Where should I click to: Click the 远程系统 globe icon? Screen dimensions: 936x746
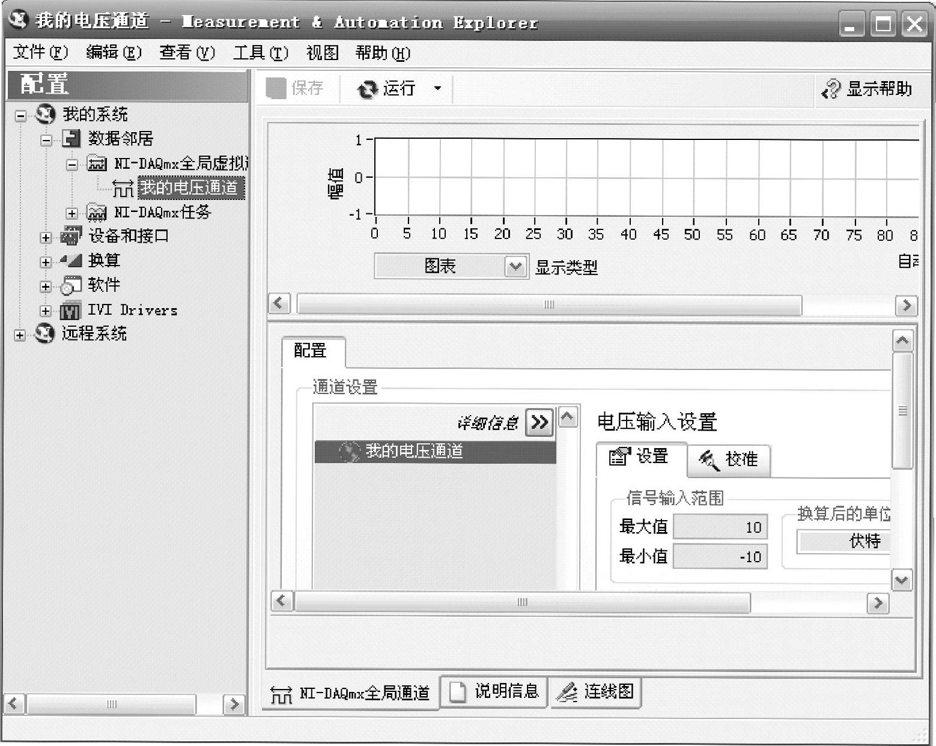[44, 333]
